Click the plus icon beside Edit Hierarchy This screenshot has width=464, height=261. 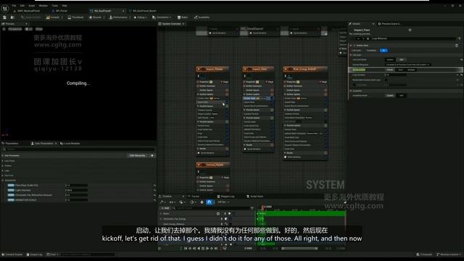click(x=152, y=156)
